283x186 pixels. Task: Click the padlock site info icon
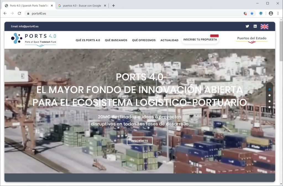point(28,13)
